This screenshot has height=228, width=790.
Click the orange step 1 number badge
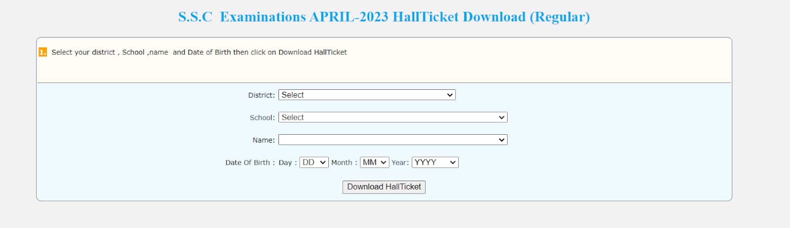tap(42, 52)
